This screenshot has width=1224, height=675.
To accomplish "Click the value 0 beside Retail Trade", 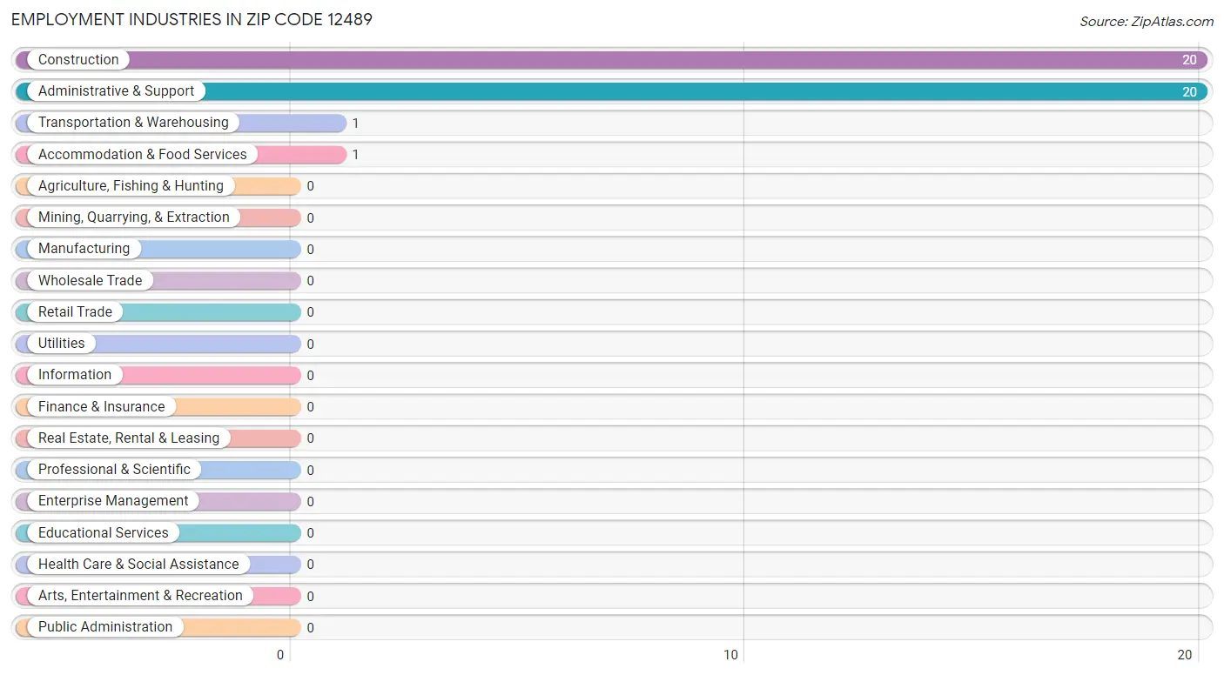I will point(310,312).
